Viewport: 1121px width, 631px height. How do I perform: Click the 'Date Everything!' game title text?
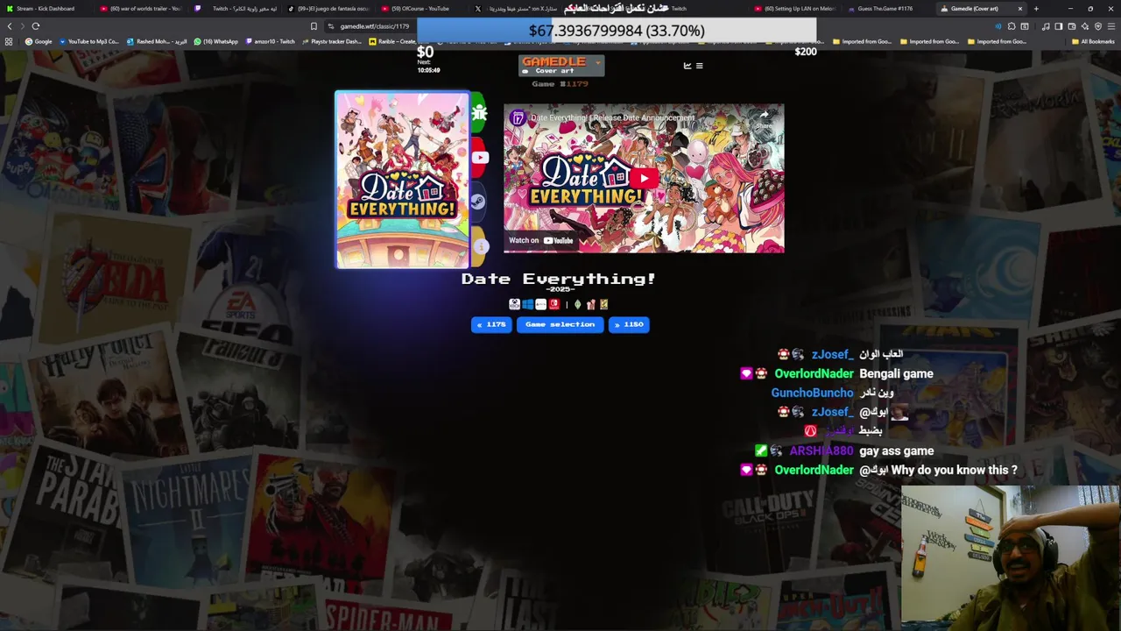click(559, 279)
